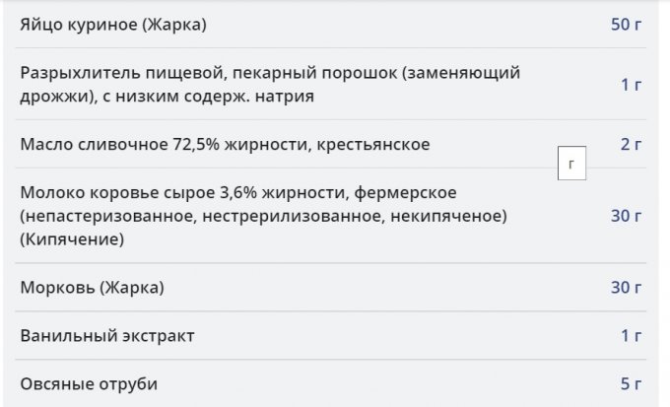Click the 1 г amount for Ванильный экстракт
Image resolution: width=670 pixels, height=407 pixels.
pos(632,336)
